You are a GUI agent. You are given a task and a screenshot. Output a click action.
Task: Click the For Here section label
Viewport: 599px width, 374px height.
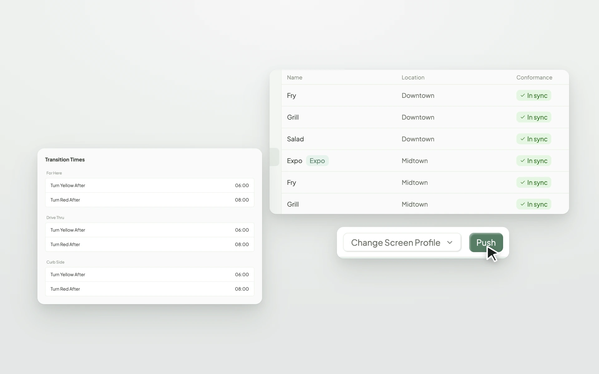(54, 173)
